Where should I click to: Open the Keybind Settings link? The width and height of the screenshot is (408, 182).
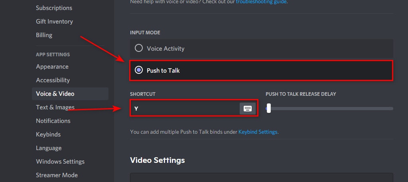pyautogui.click(x=258, y=132)
